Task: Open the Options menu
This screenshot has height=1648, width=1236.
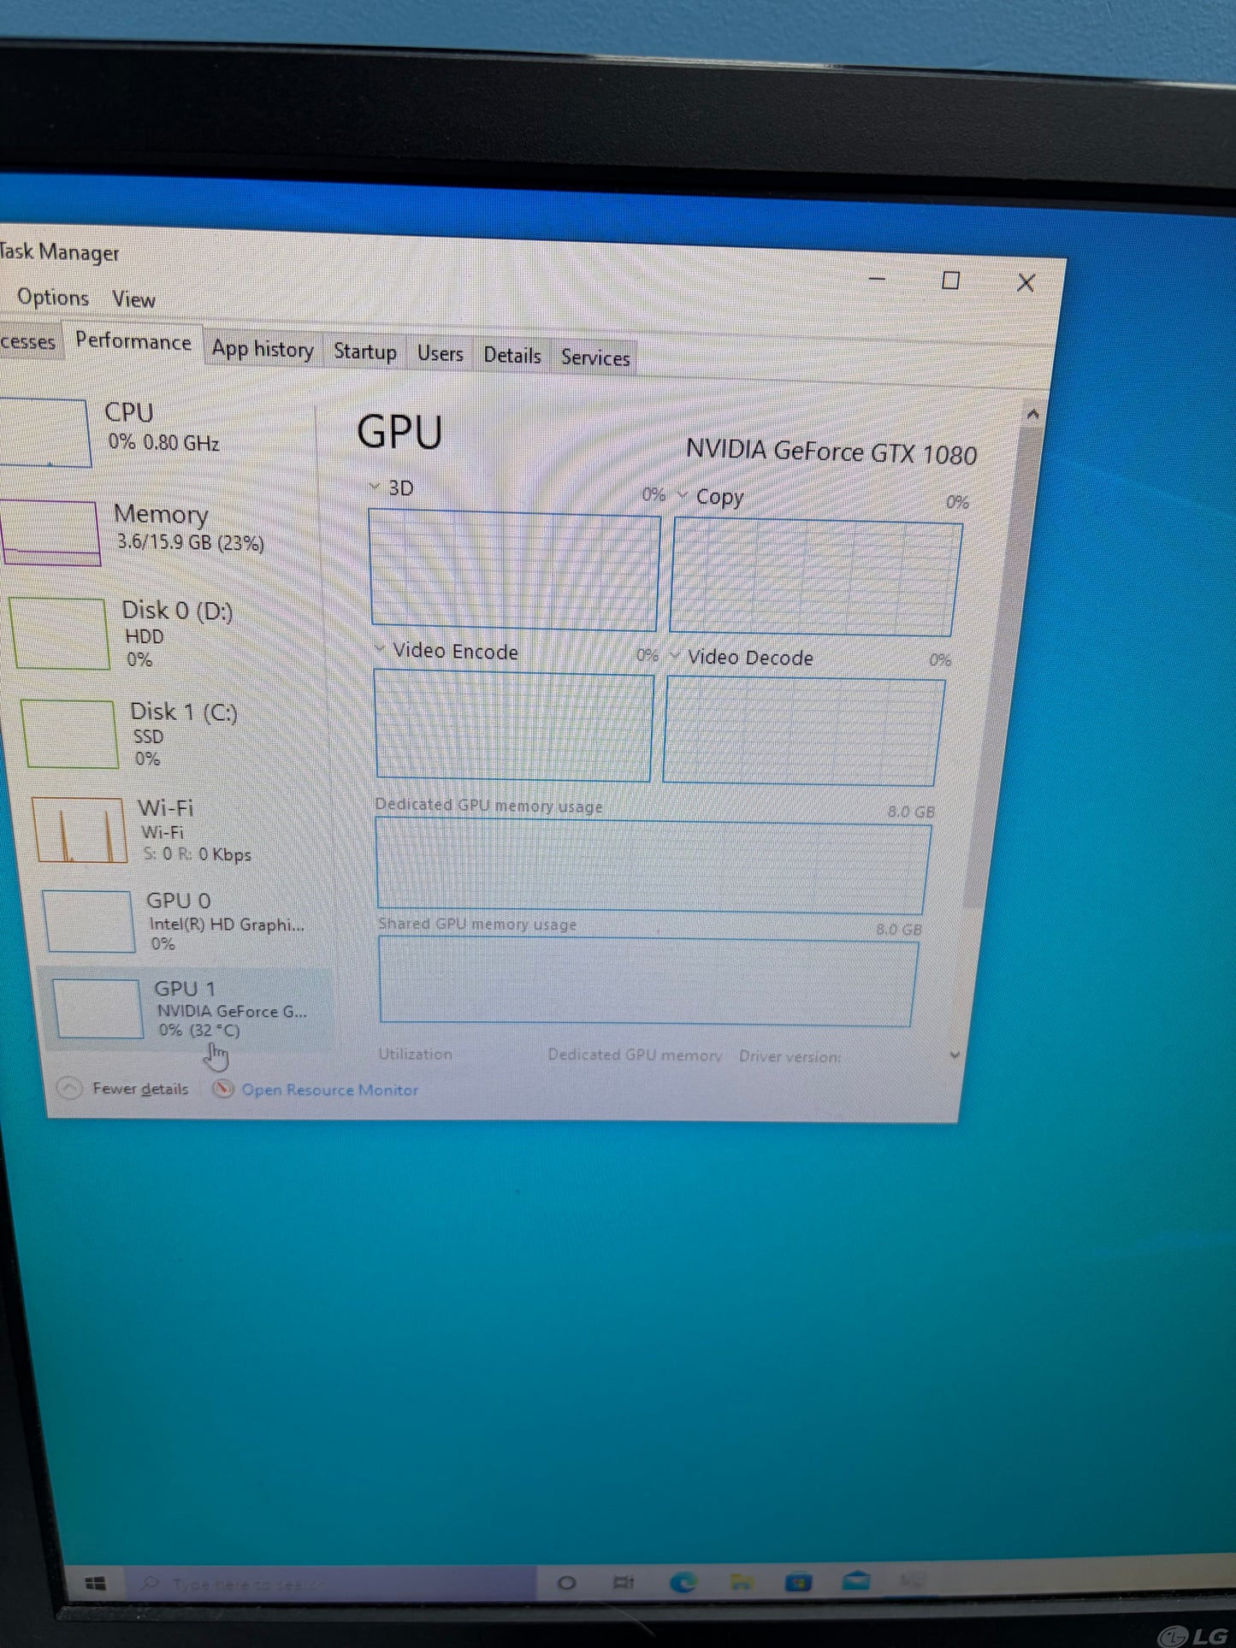Action: coord(53,298)
